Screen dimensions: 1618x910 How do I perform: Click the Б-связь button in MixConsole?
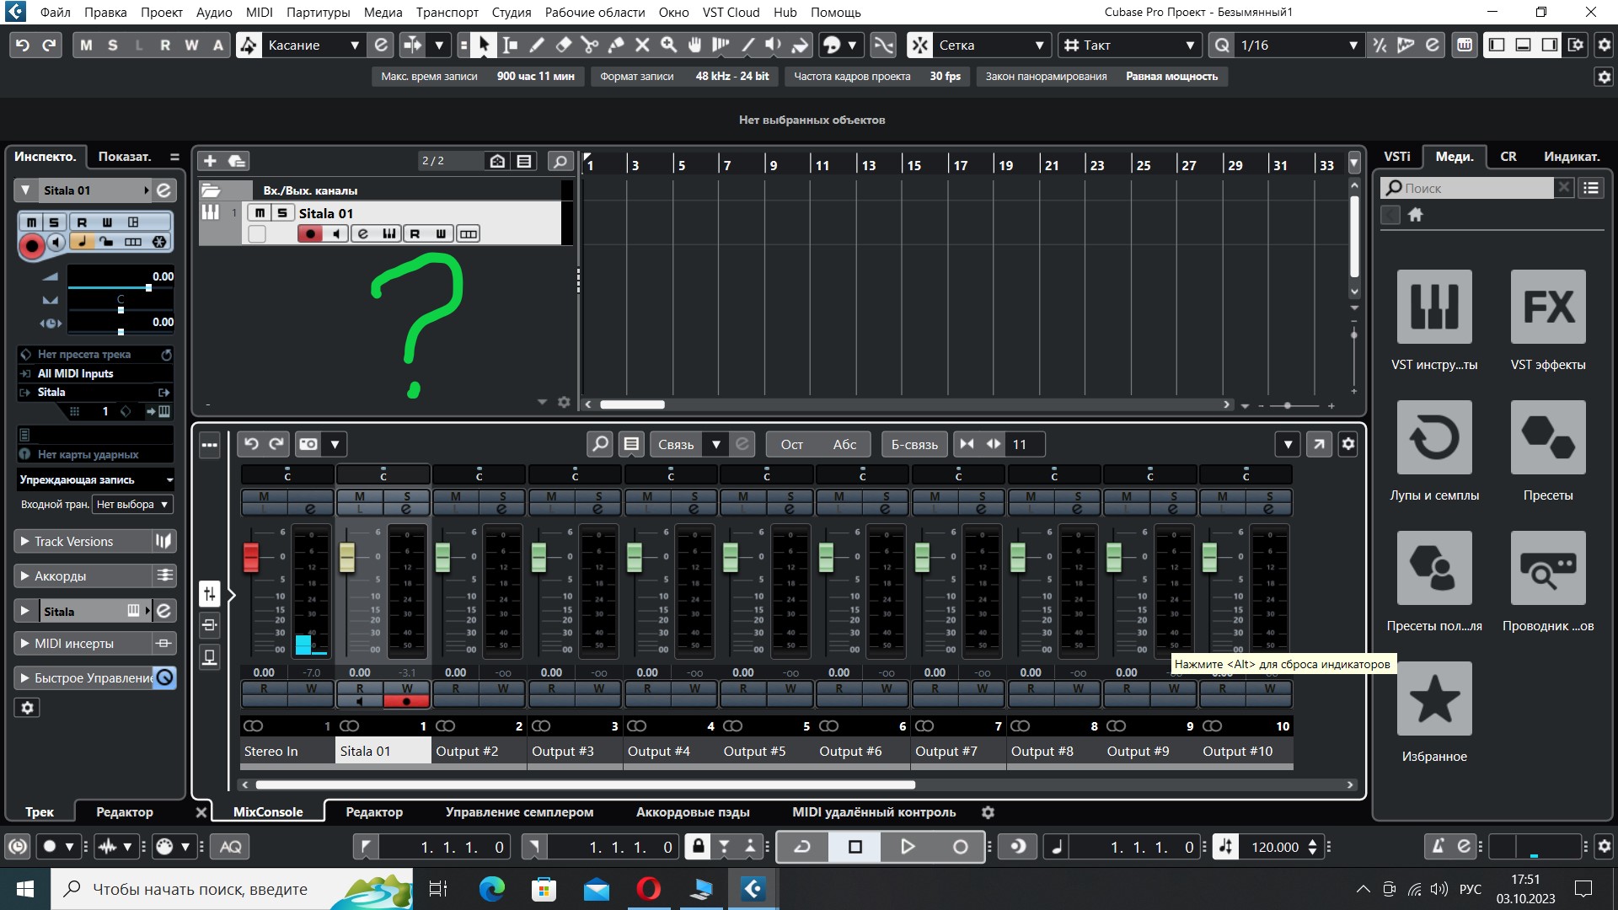pos(913,444)
